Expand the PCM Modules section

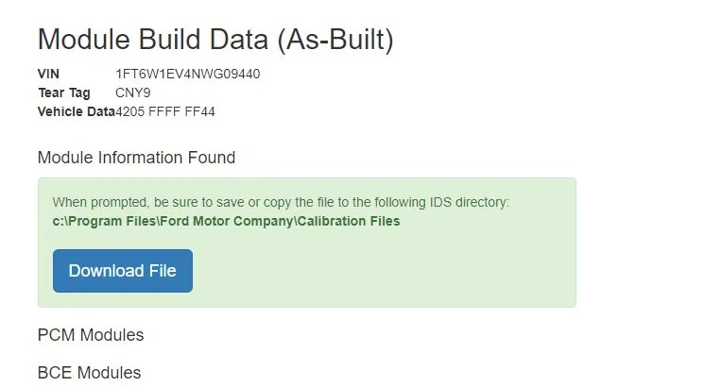coord(91,335)
